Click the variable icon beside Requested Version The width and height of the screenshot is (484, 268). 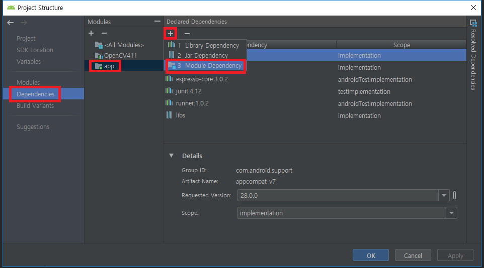coord(454,195)
